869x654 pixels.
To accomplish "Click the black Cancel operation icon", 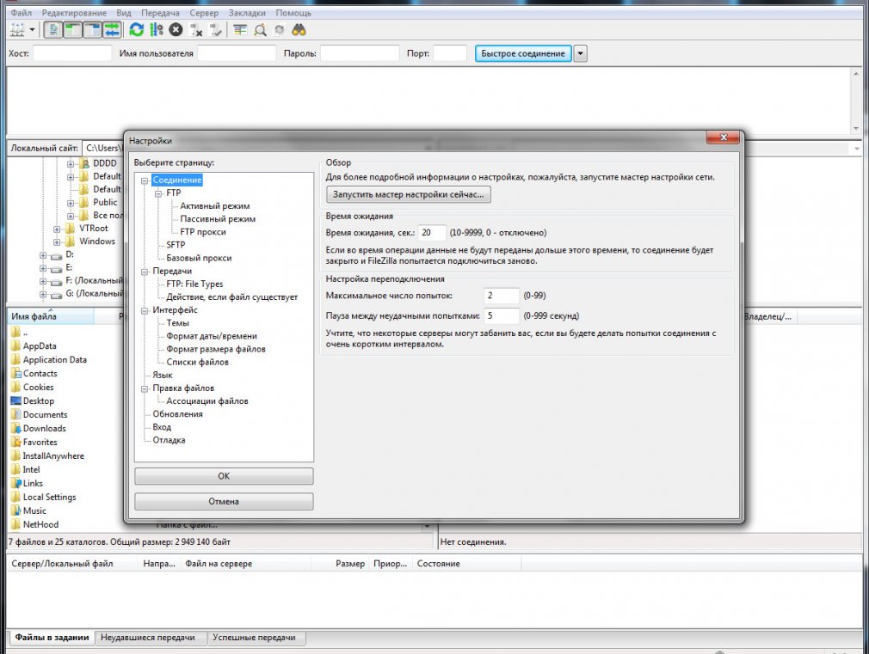I will 176,30.
